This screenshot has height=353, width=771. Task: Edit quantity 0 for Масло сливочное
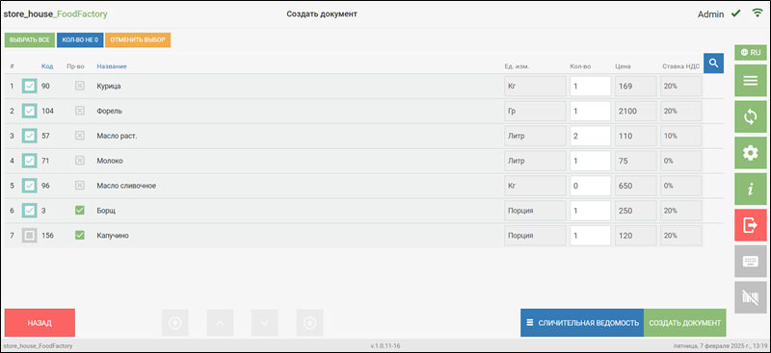591,186
